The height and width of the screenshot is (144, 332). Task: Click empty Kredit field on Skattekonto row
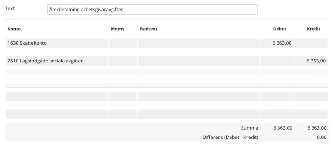tap(311, 43)
